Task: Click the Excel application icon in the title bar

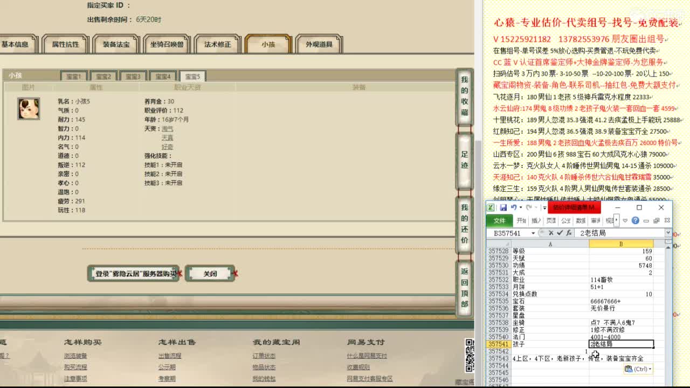Action: point(491,207)
